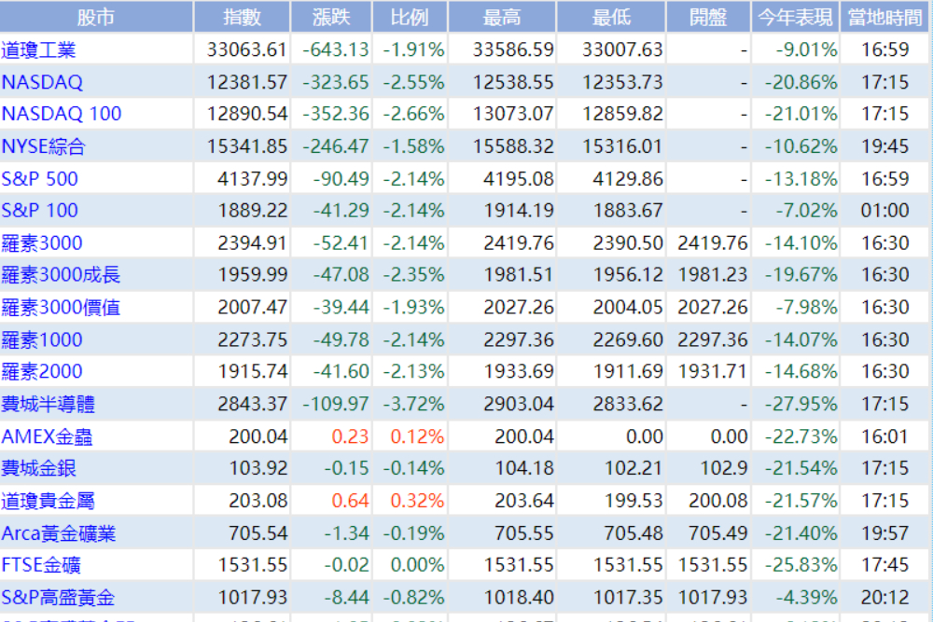Click the Arca黃金礦業 link
Viewport: 933px width, 622px height.
58,533
